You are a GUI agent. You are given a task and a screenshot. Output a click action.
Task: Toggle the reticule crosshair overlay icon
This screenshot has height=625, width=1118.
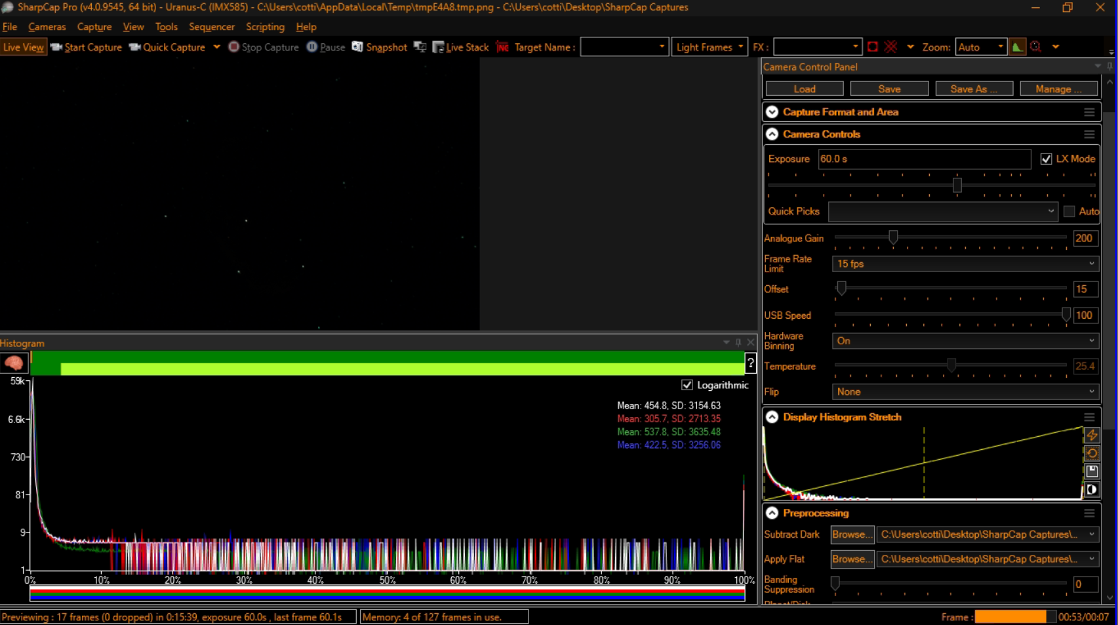(x=890, y=47)
